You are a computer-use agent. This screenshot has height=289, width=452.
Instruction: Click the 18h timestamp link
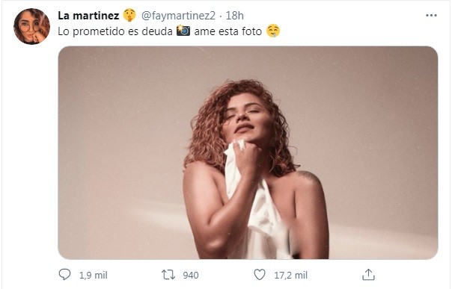234,16
